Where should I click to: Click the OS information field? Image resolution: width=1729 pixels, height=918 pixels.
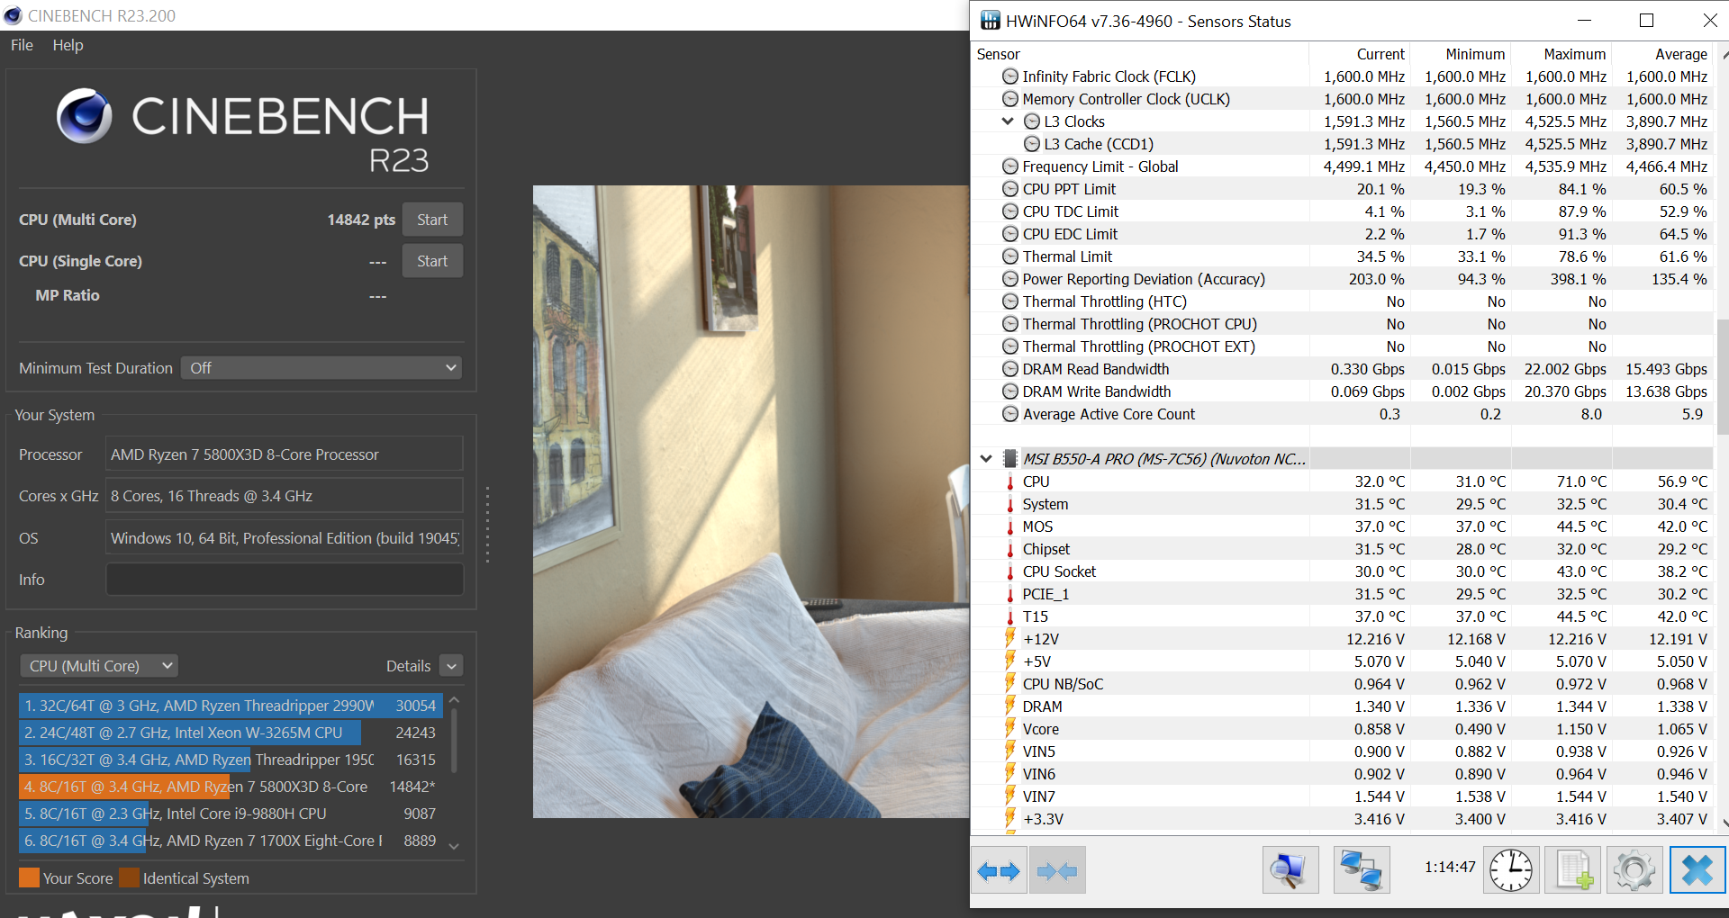(285, 538)
